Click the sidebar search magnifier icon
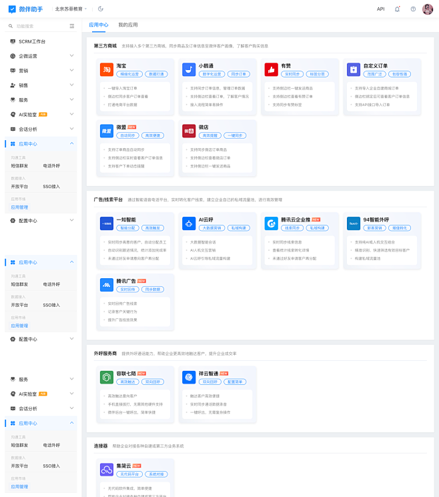The image size is (439, 497). tap(11, 26)
